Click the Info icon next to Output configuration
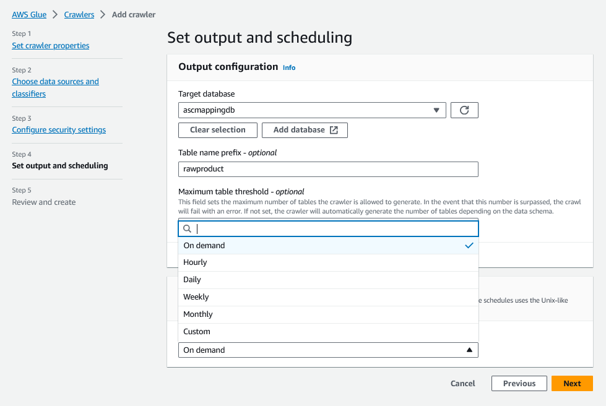The image size is (606, 406). click(288, 67)
